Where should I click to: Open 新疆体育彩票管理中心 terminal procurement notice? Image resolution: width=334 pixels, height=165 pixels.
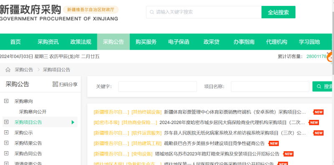[x=235, y=112]
